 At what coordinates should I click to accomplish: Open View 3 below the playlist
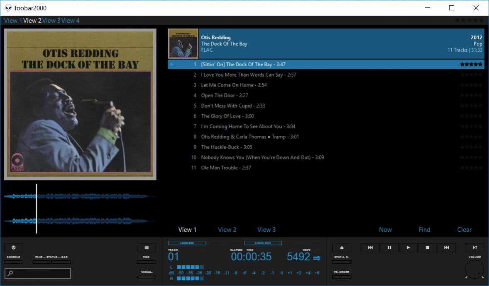[267, 229]
